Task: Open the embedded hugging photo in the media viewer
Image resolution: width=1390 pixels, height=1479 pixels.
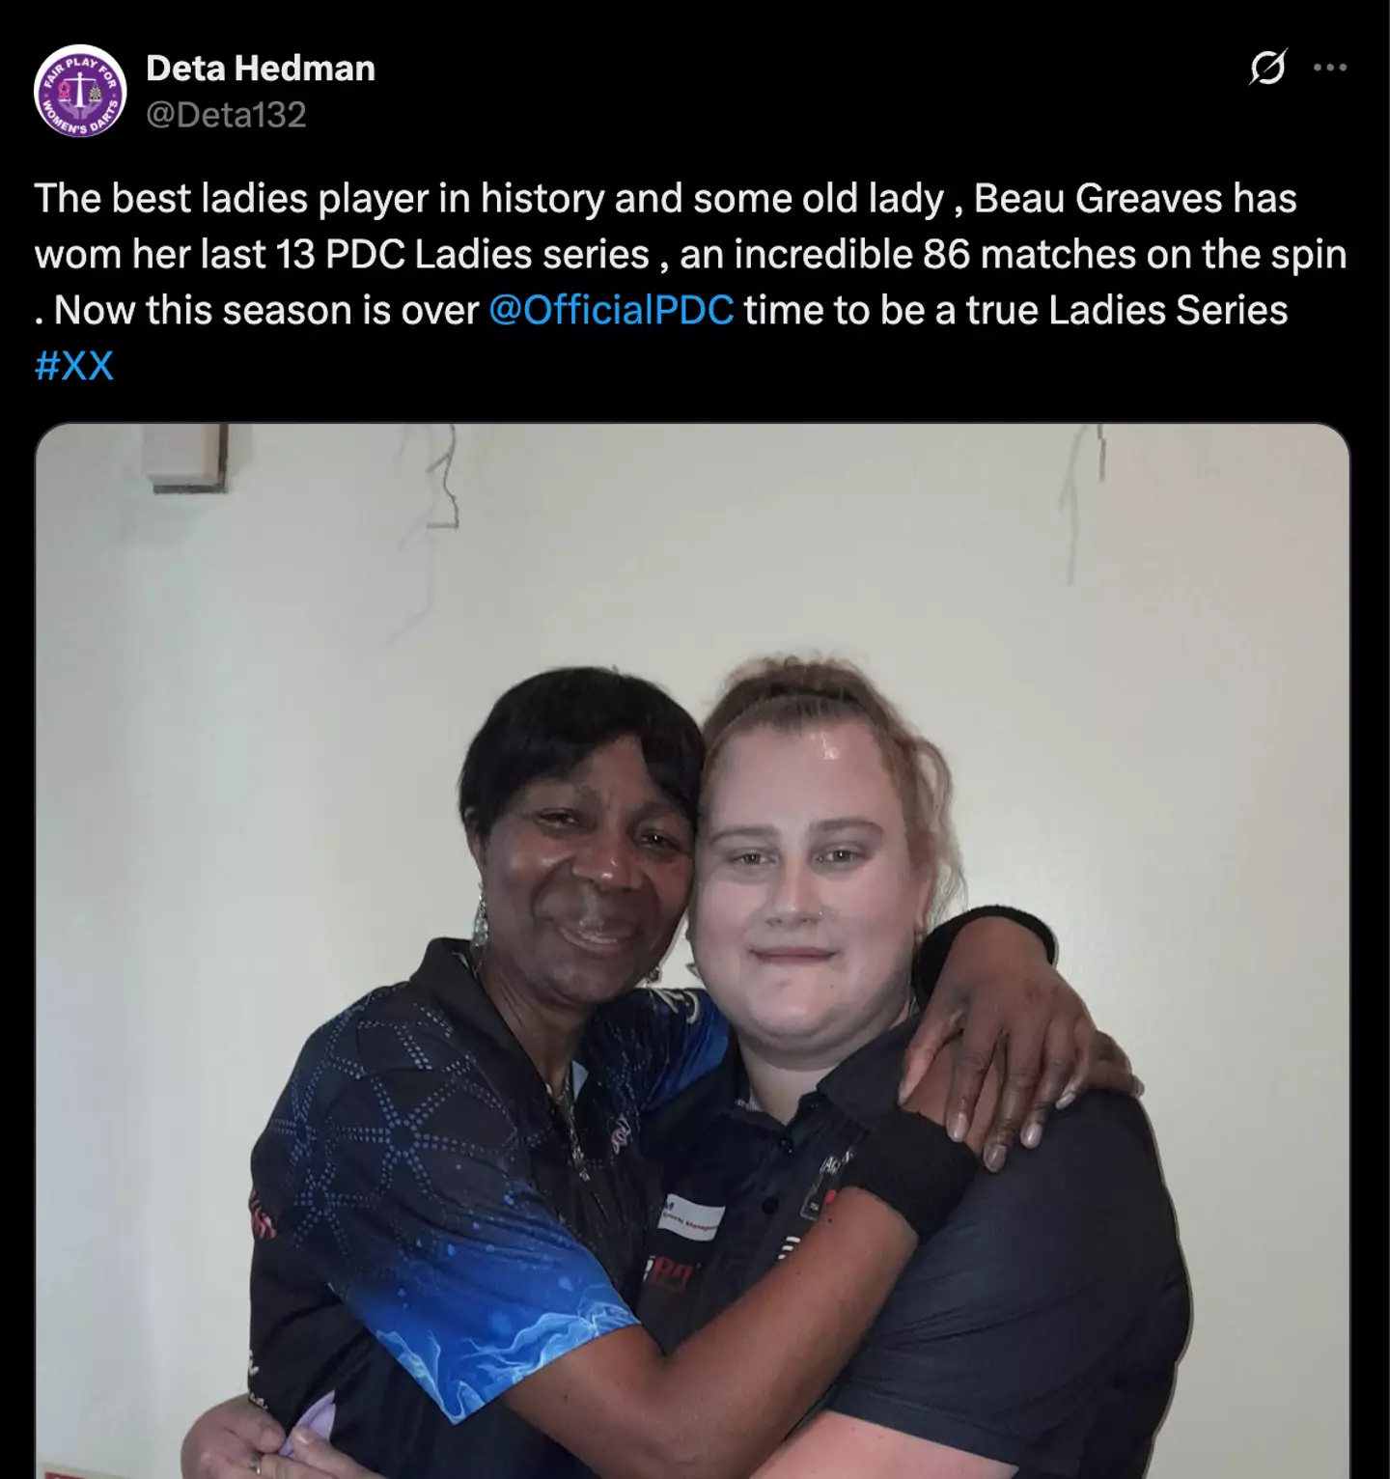Action: [x=692, y=951]
